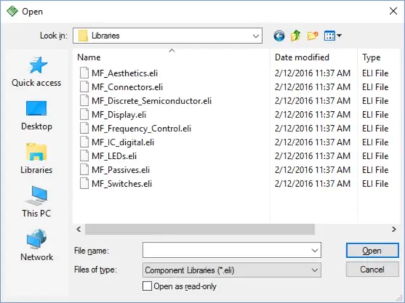Screen dimensions: 405x303
Task: Open Quick access in sidebar
Action: [37, 71]
